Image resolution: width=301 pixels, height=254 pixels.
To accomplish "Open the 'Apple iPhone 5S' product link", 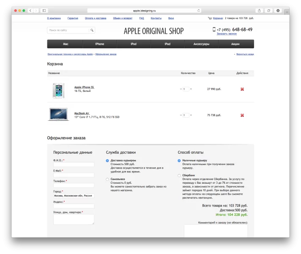I will coord(84,87).
